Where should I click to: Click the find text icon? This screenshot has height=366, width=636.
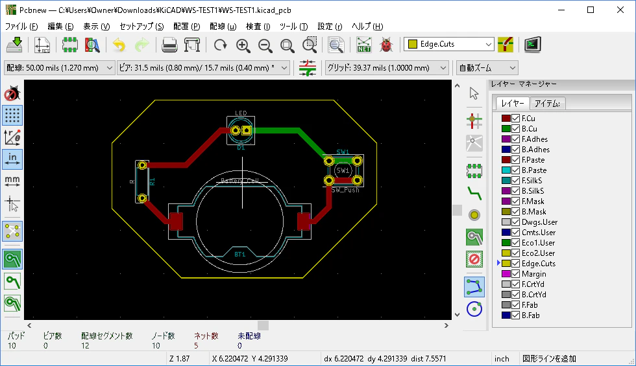click(x=336, y=45)
